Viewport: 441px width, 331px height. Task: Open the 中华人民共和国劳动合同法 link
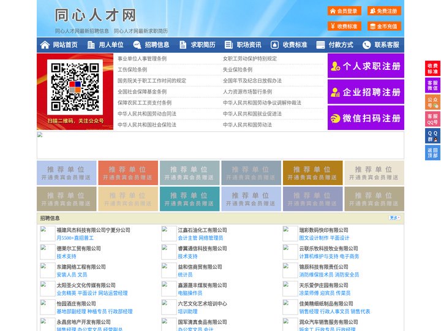pyautogui.click(x=147, y=114)
